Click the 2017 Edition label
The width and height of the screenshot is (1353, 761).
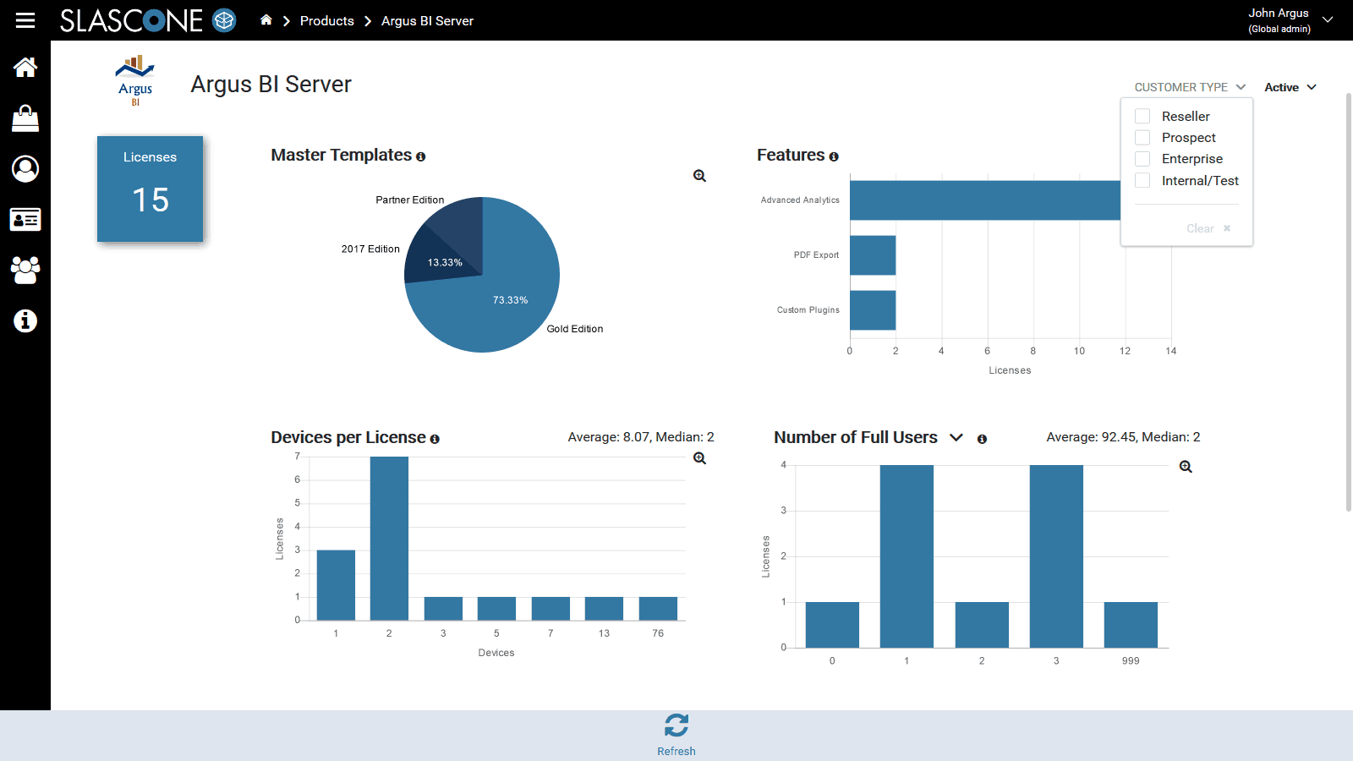(370, 249)
